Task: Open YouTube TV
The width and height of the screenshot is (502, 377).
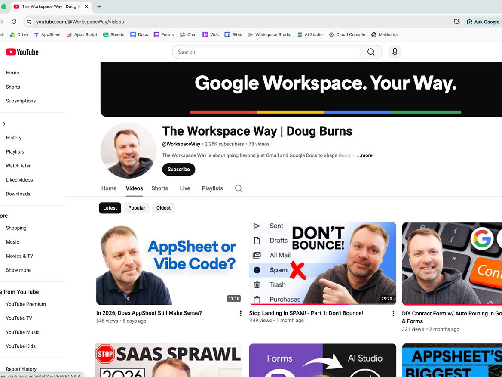Action: coord(19,318)
